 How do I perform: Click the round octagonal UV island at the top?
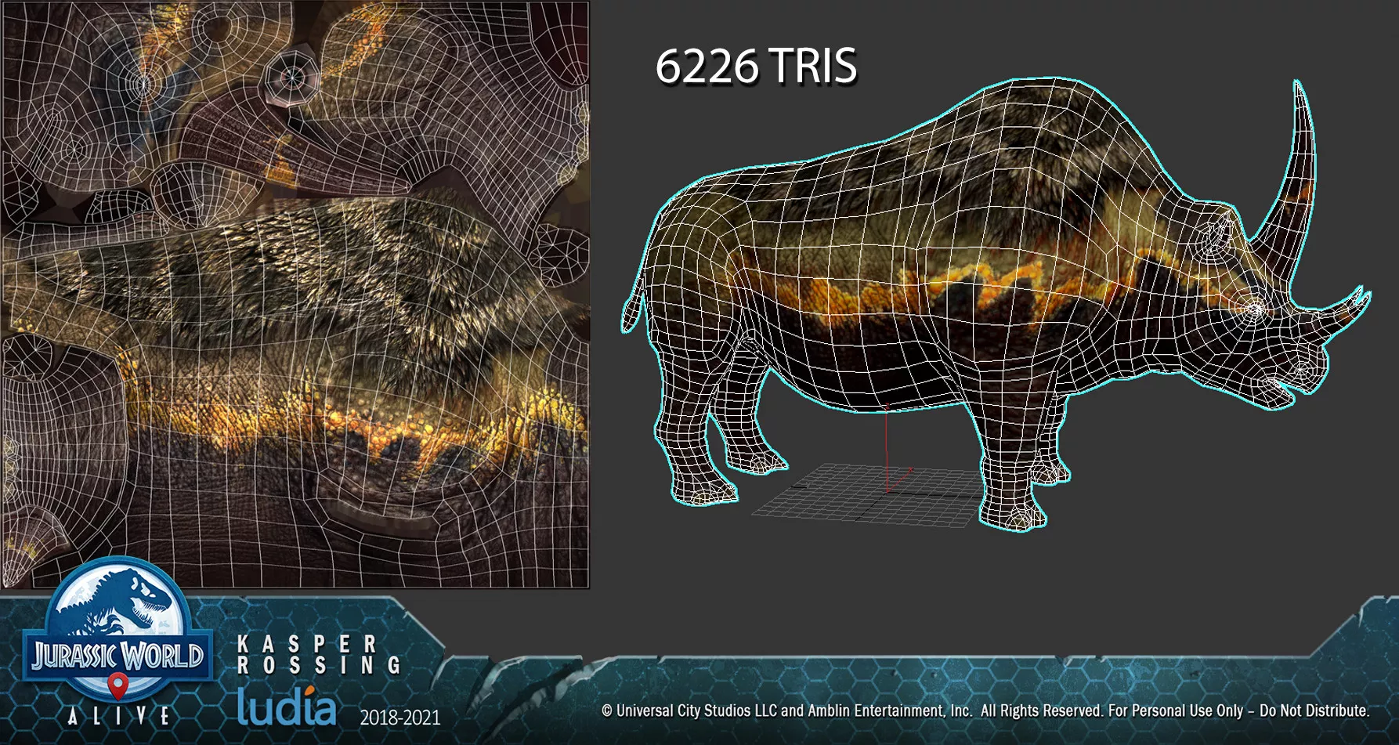pyautogui.click(x=291, y=77)
